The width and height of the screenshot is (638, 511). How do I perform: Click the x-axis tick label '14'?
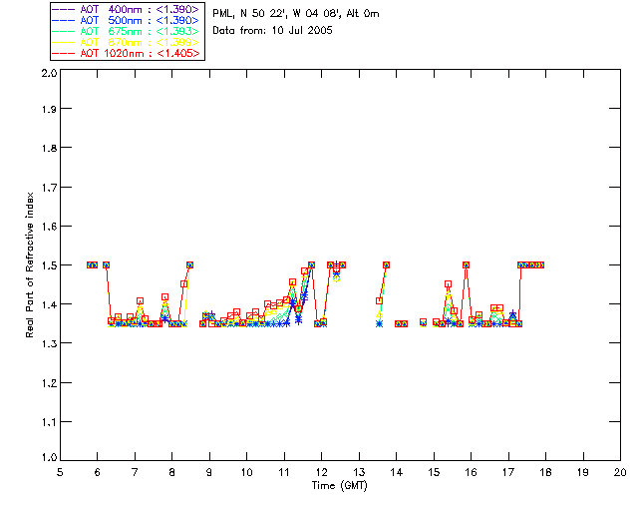pyautogui.click(x=397, y=472)
